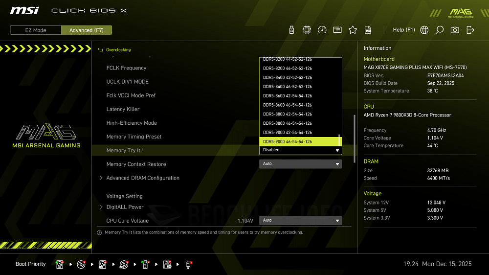Open the Favorites star icon
The image size is (489, 275).
click(353, 30)
